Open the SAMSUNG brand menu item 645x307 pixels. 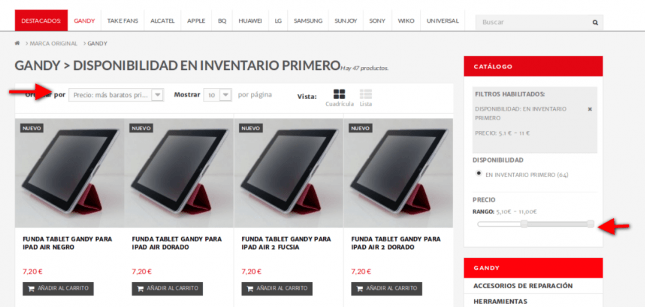click(308, 21)
